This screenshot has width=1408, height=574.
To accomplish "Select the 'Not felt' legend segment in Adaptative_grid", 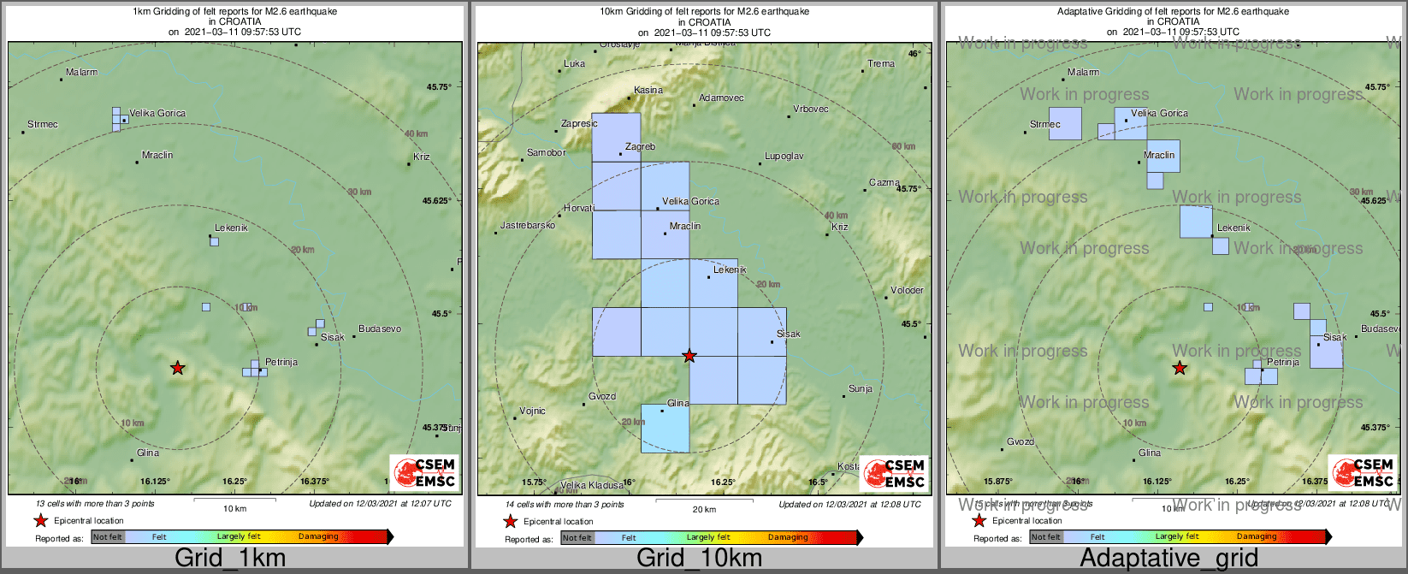I will click(x=1045, y=536).
